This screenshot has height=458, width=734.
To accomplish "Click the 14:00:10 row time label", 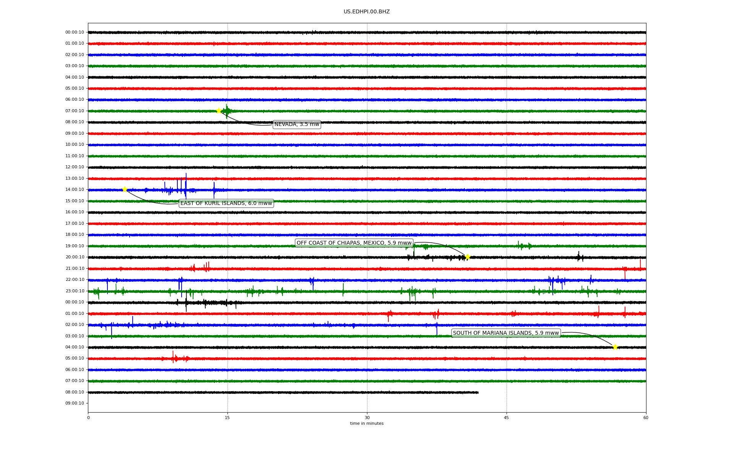I will (75, 190).
